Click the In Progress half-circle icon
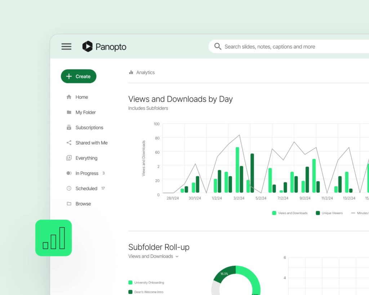Viewport: 369px width, 295px height. (x=68, y=173)
